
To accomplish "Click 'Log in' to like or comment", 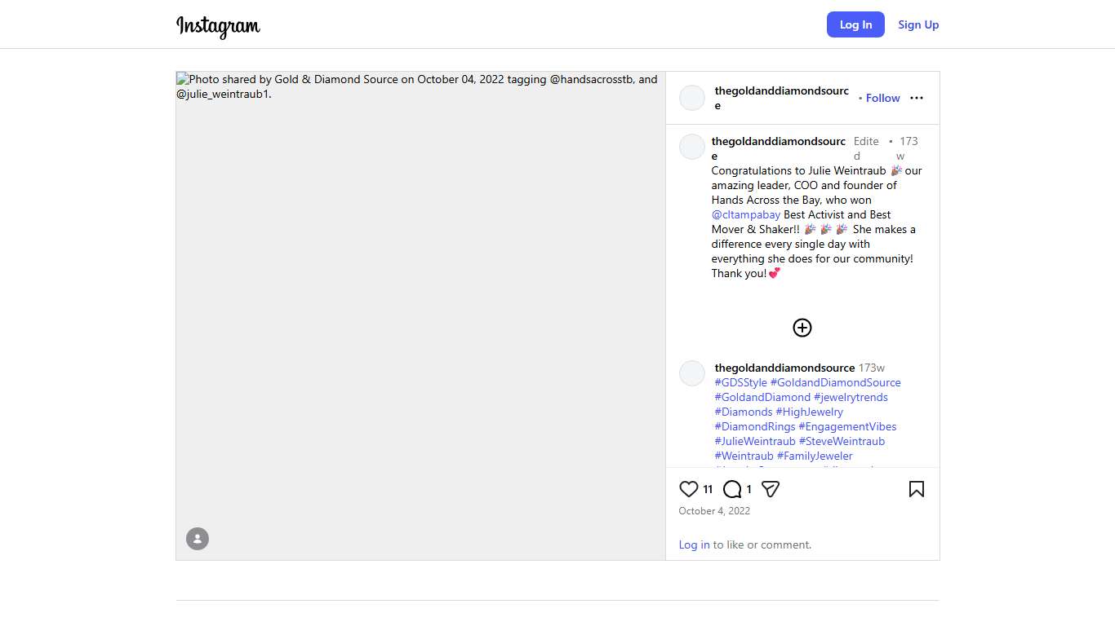I will tap(694, 544).
